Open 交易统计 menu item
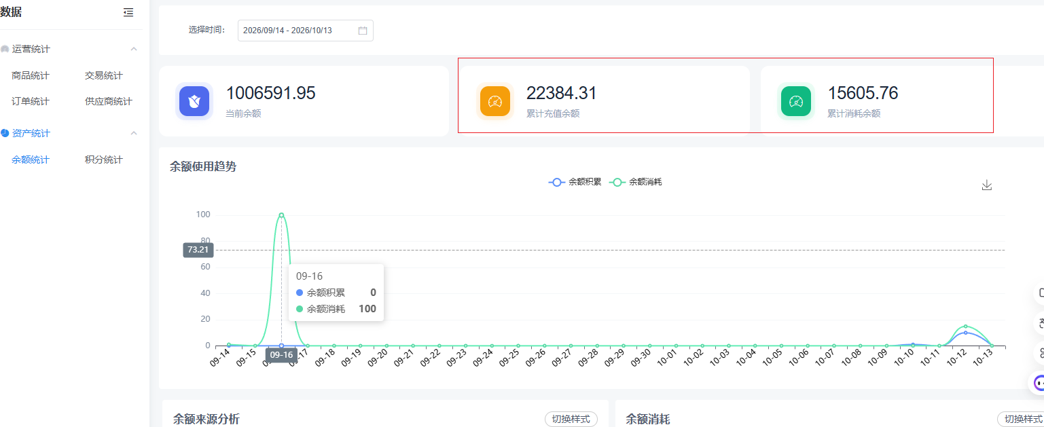This screenshot has width=1044, height=427. tap(104, 75)
